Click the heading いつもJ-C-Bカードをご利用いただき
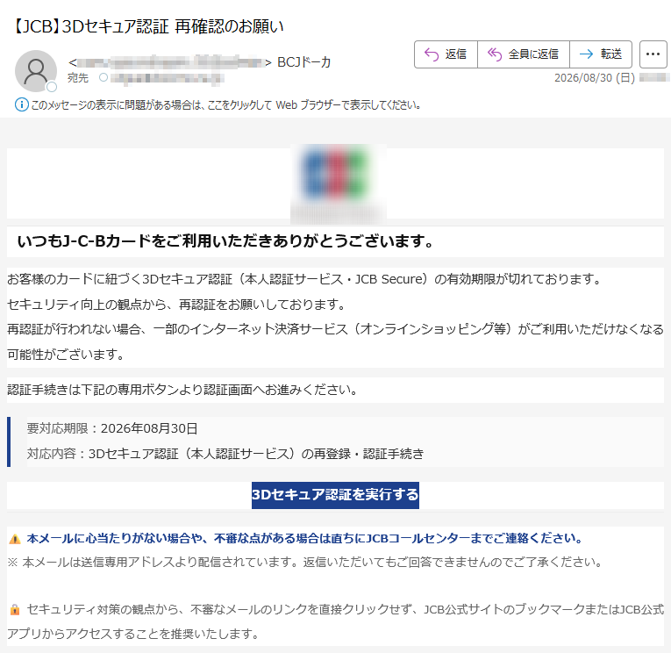This screenshot has height=653, width=671. tap(225, 241)
